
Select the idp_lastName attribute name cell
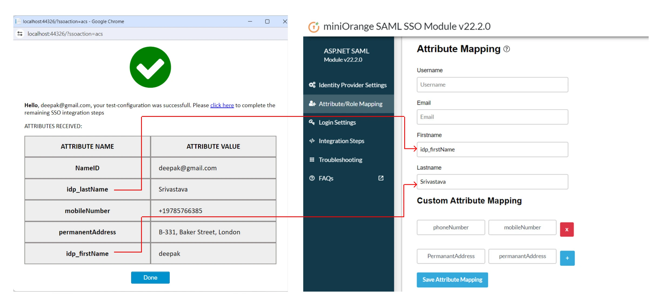[87, 189]
